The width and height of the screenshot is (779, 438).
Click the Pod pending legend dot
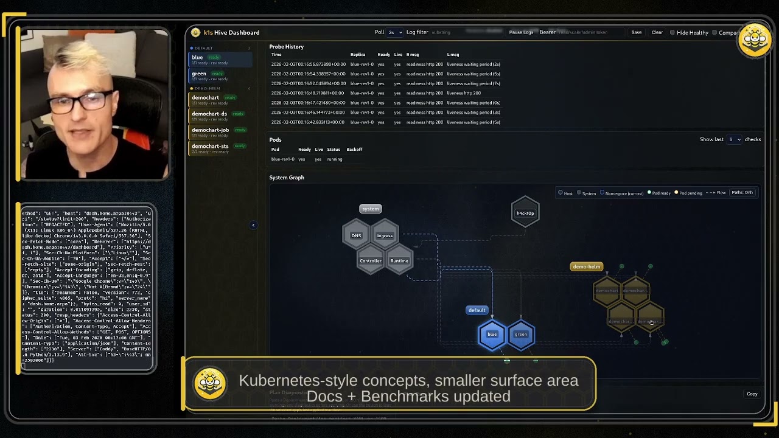676,193
